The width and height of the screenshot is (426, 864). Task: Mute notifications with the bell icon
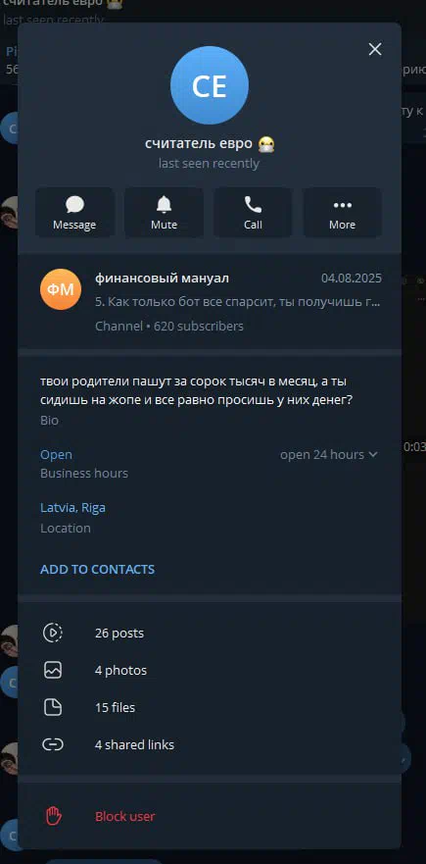[164, 205]
